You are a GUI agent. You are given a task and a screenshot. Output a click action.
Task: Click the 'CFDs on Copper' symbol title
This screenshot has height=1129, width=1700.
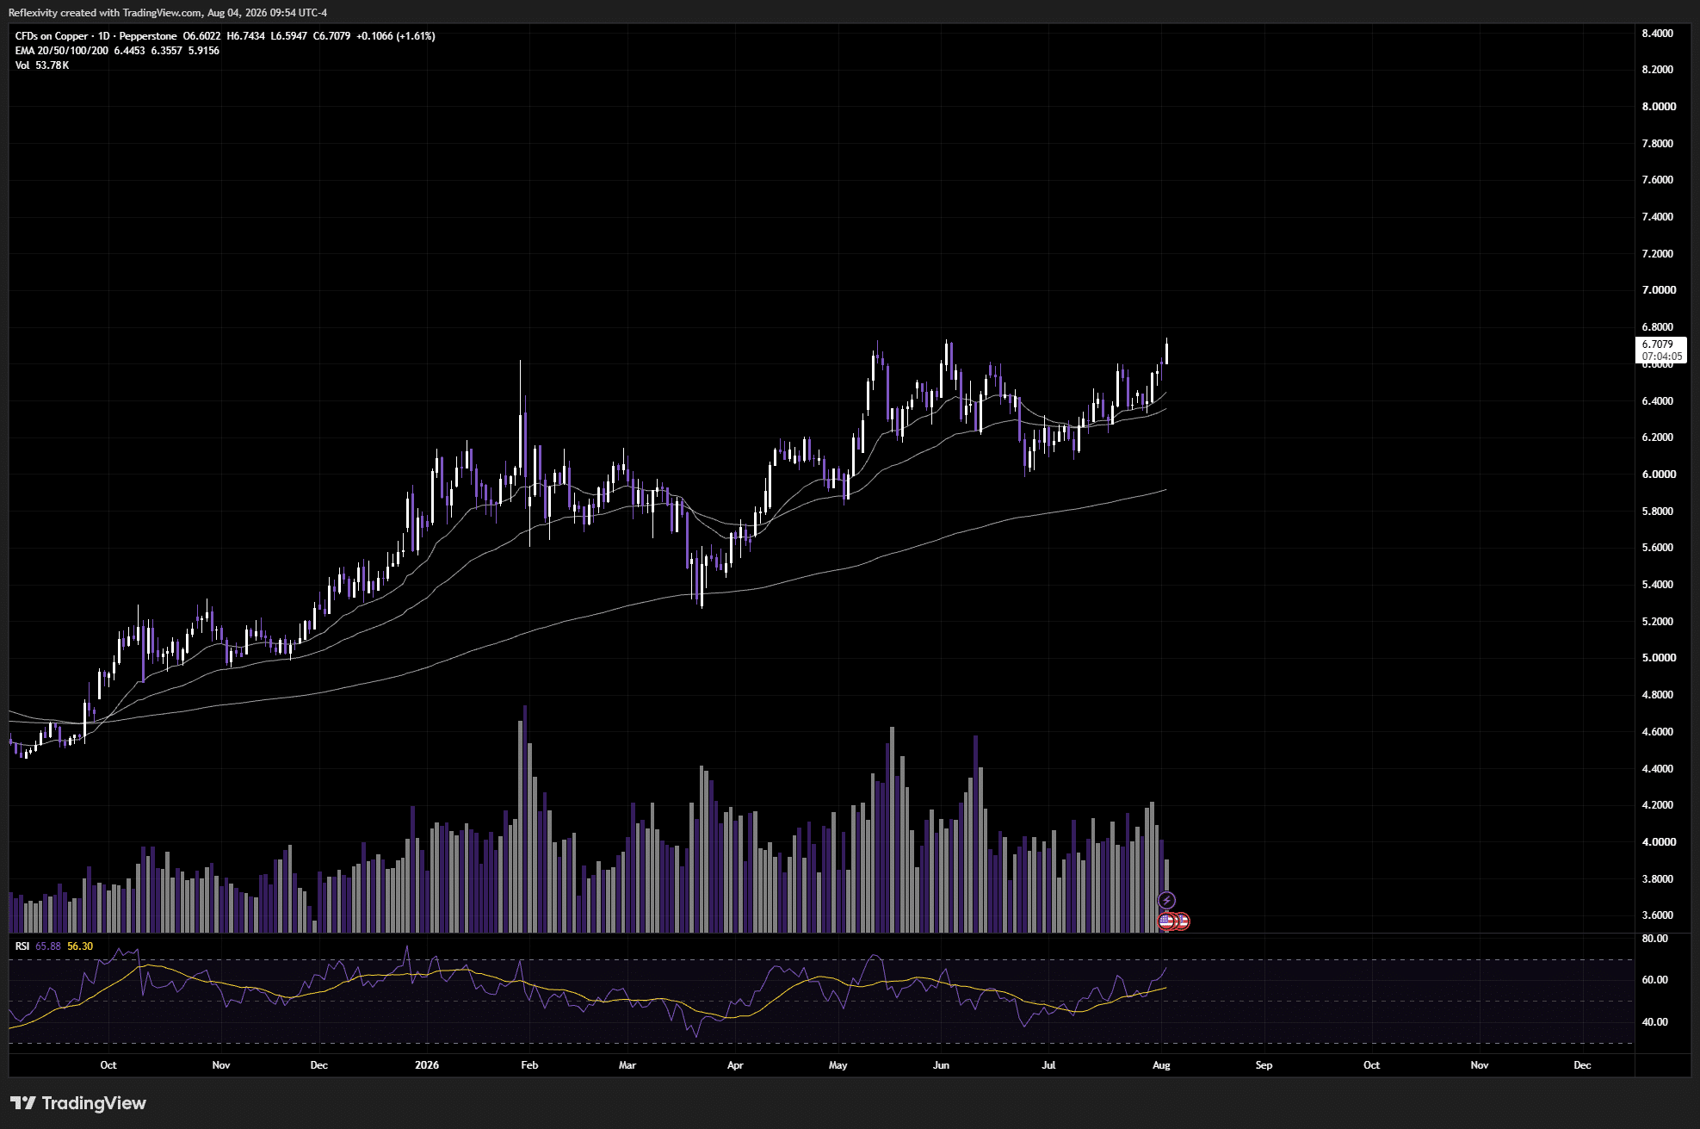pyautogui.click(x=52, y=36)
